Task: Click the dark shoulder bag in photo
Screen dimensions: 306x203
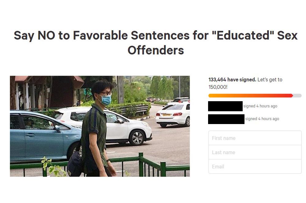Action: [75, 164]
